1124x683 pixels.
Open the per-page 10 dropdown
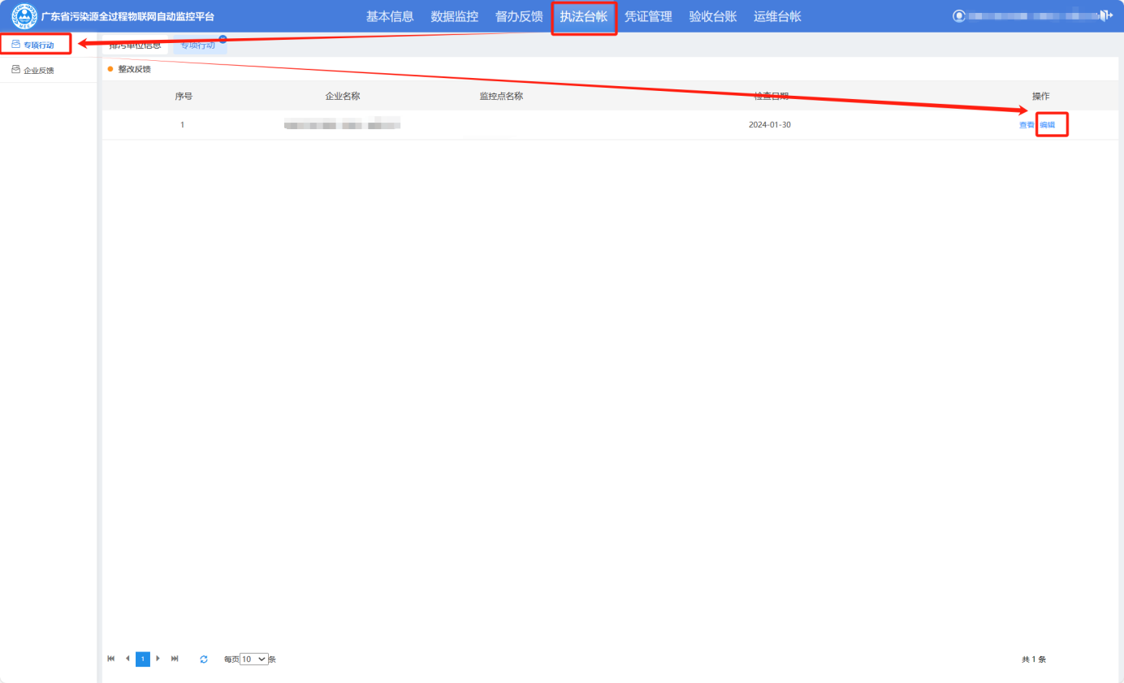coord(254,659)
